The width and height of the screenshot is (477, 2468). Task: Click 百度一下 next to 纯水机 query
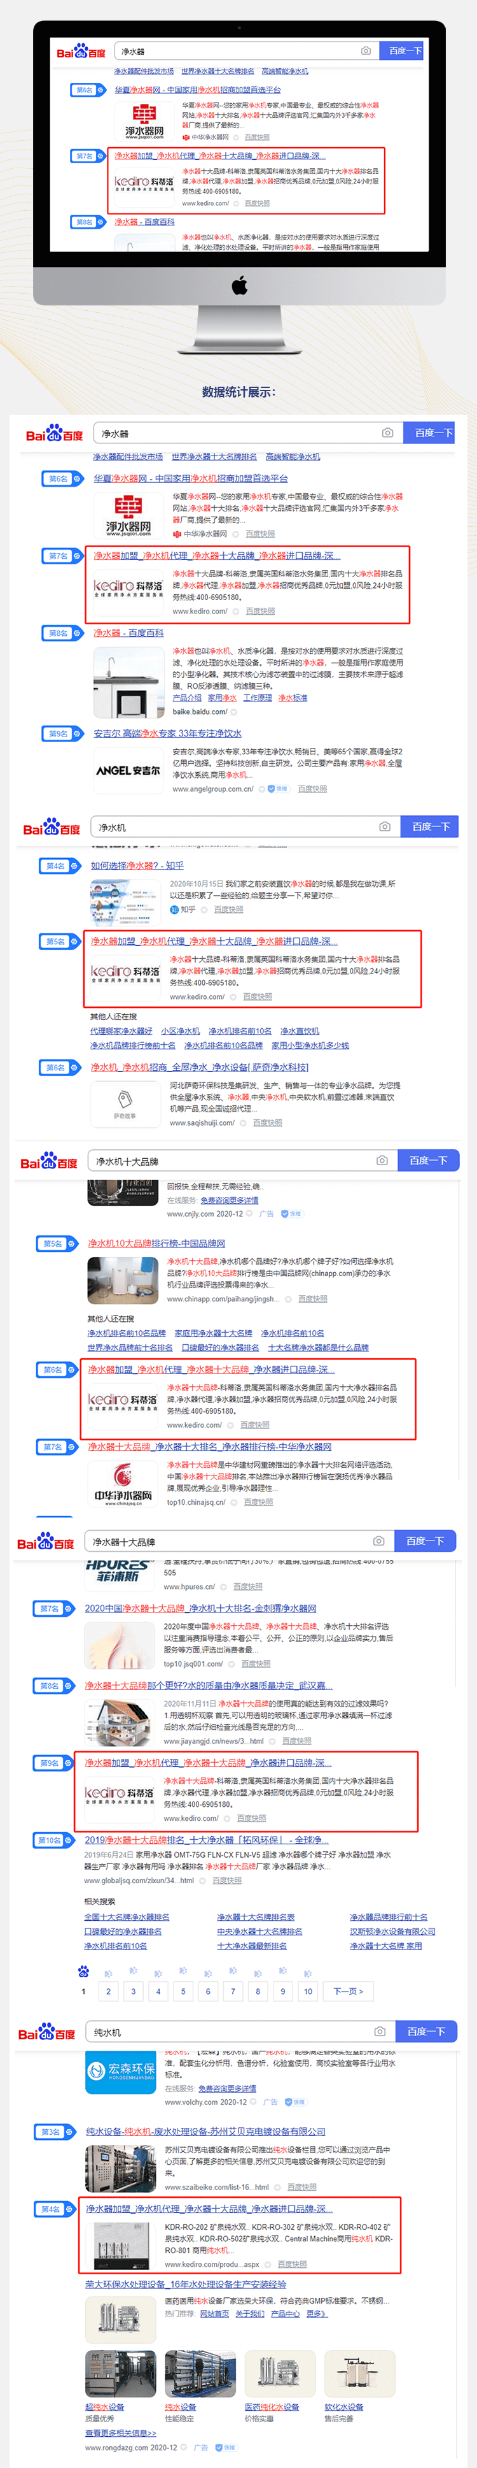[426, 2031]
